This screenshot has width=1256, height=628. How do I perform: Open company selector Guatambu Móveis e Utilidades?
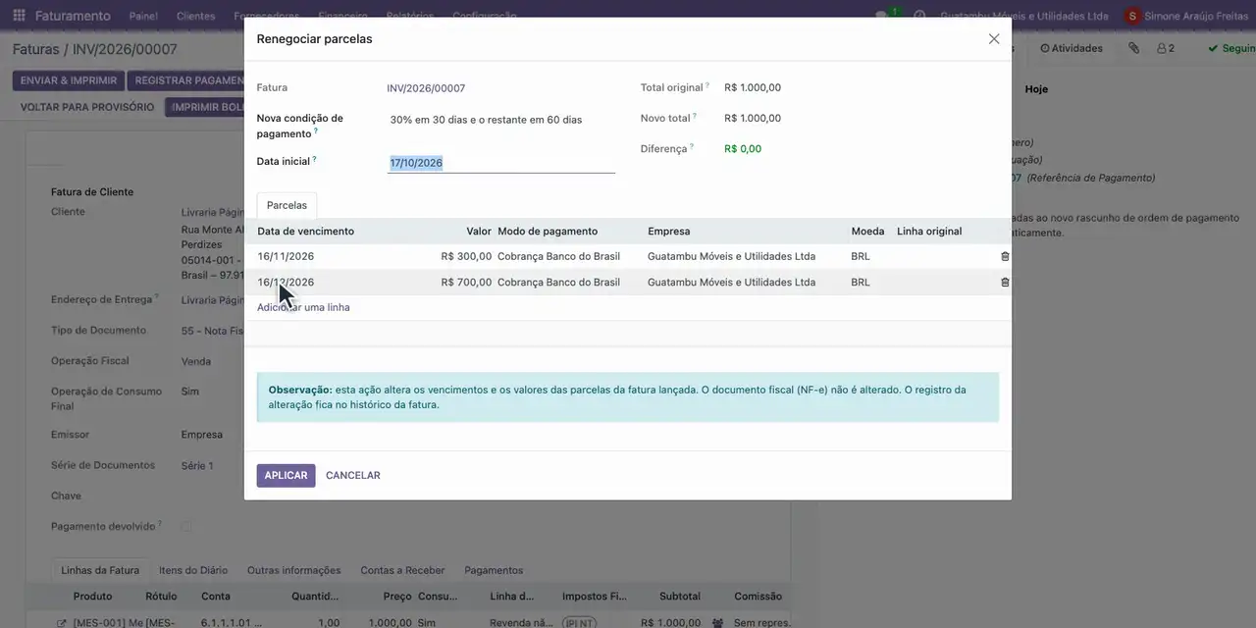[1024, 16]
